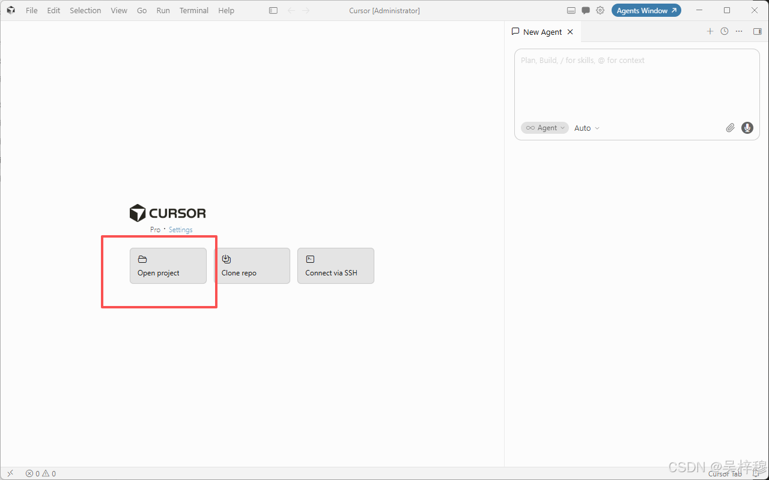This screenshot has width=769, height=480.
Task: Attach a file with the paperclip icon
Action: pos(730,128)
